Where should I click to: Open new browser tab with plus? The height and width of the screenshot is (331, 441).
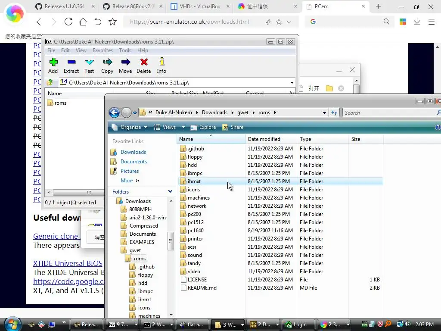[378, 6]
